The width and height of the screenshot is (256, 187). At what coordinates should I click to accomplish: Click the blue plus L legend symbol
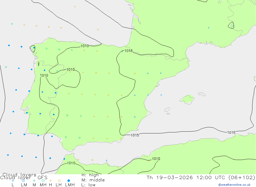[x=13, y=181]
